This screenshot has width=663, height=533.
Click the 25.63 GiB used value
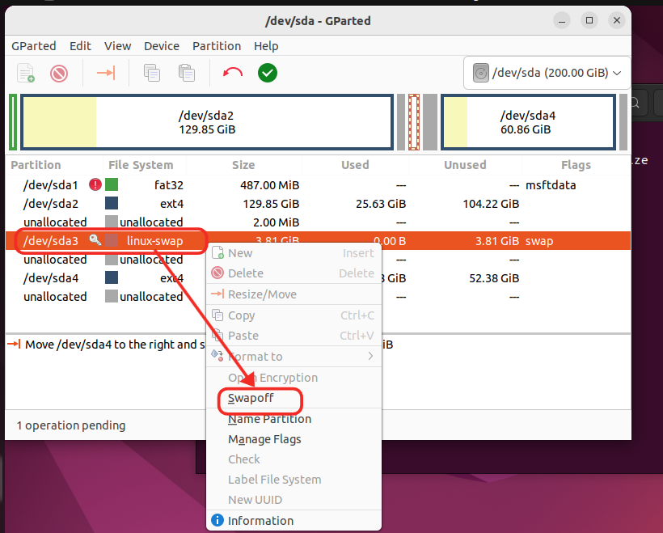pyautogui.click(x=381, y=204)
